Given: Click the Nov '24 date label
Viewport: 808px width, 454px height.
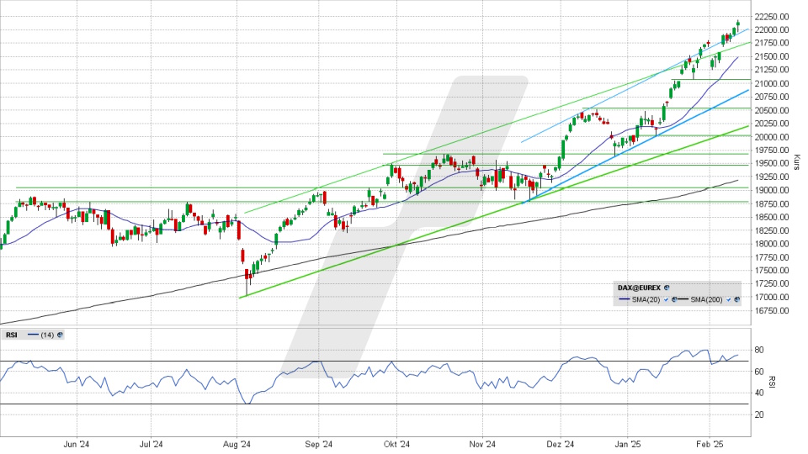Looking at the screenshot, I should pos(483,444).
